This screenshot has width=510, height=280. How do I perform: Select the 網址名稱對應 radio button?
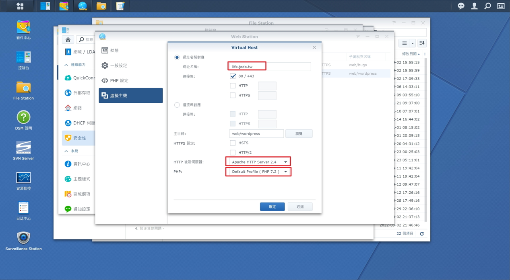pos(177,57)
